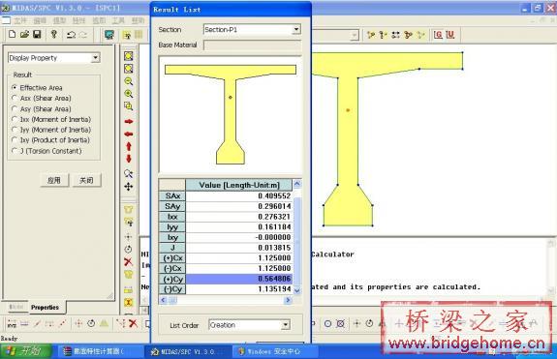
Task: Click the red right-arrow pan icon
Action: pyautogui.click(x=129, y=121)
